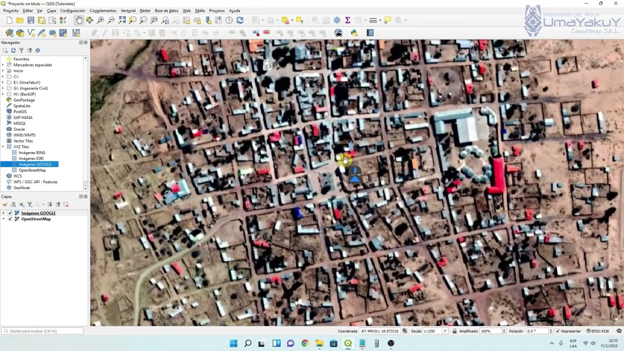Click the Navegador panel vertical scrollbar
624x351 pixels.
[85, 123]
